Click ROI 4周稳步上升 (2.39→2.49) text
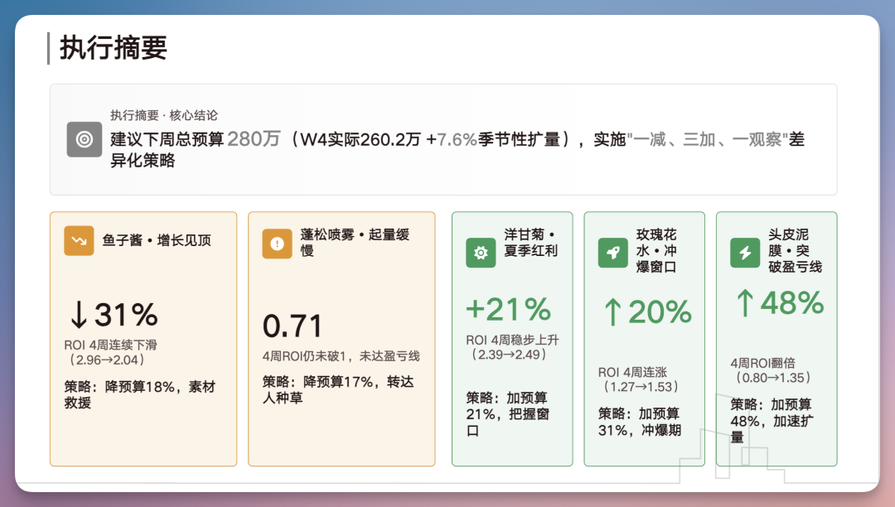This screenshot has height=507, width=895. 513,347
